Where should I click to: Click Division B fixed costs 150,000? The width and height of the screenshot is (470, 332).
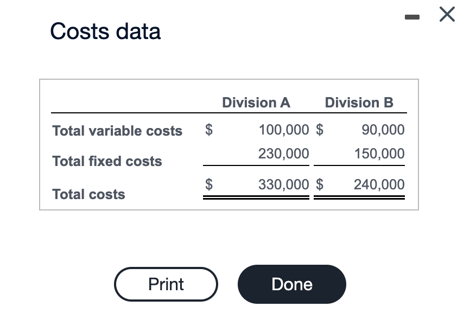pyautogui.click(x=379, y=154)
